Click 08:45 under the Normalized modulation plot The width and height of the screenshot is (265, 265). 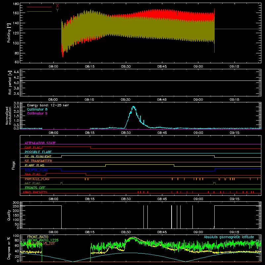click(162, 133)
